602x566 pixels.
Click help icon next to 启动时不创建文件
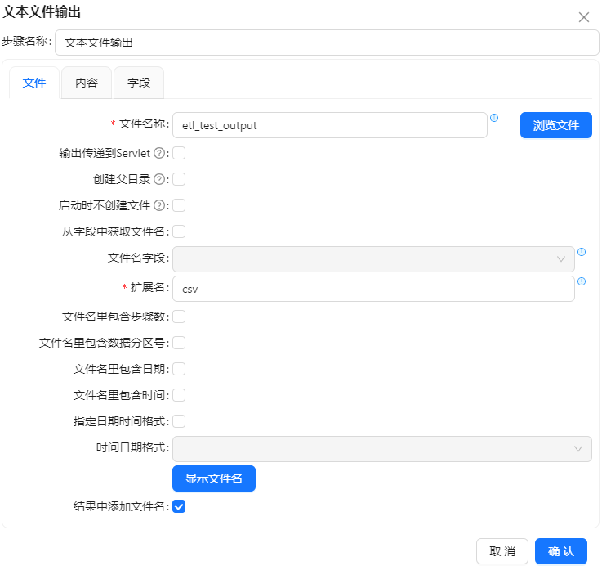[160, 205]
